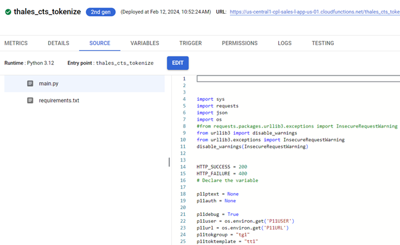Click the deployed at Feb 12, 2024 timestamp
Screen dimensions: 400x245
coord(166,12)
